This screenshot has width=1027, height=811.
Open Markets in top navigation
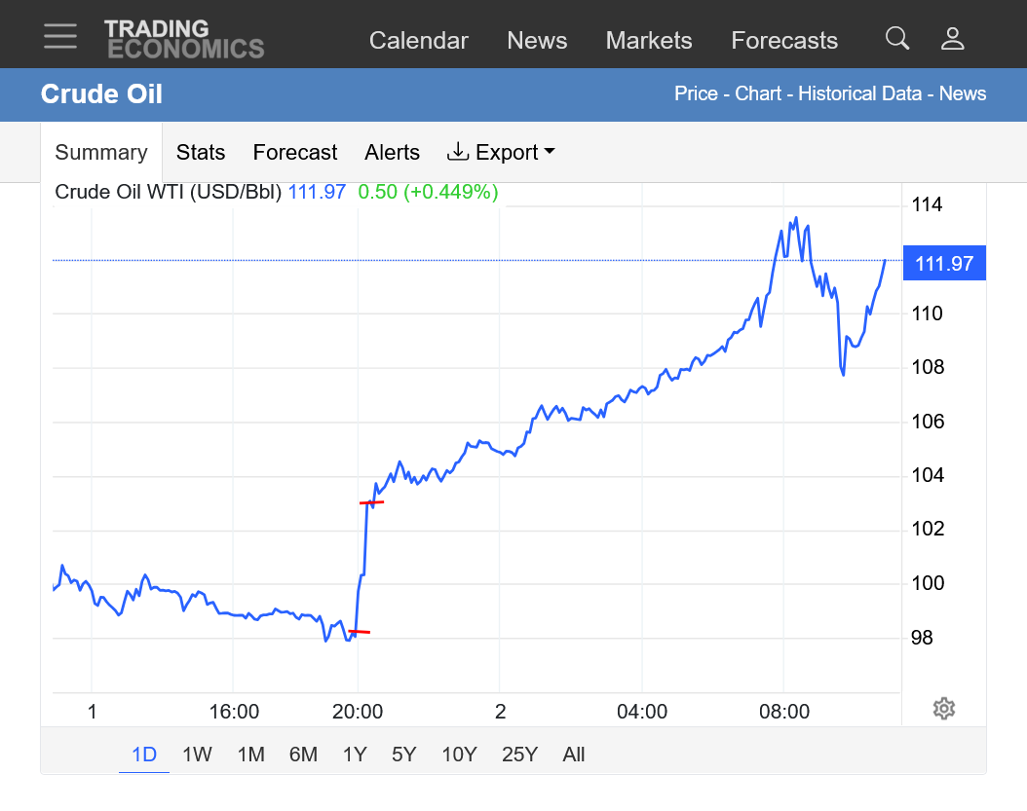pyautogui.click(x=649, y=41)
